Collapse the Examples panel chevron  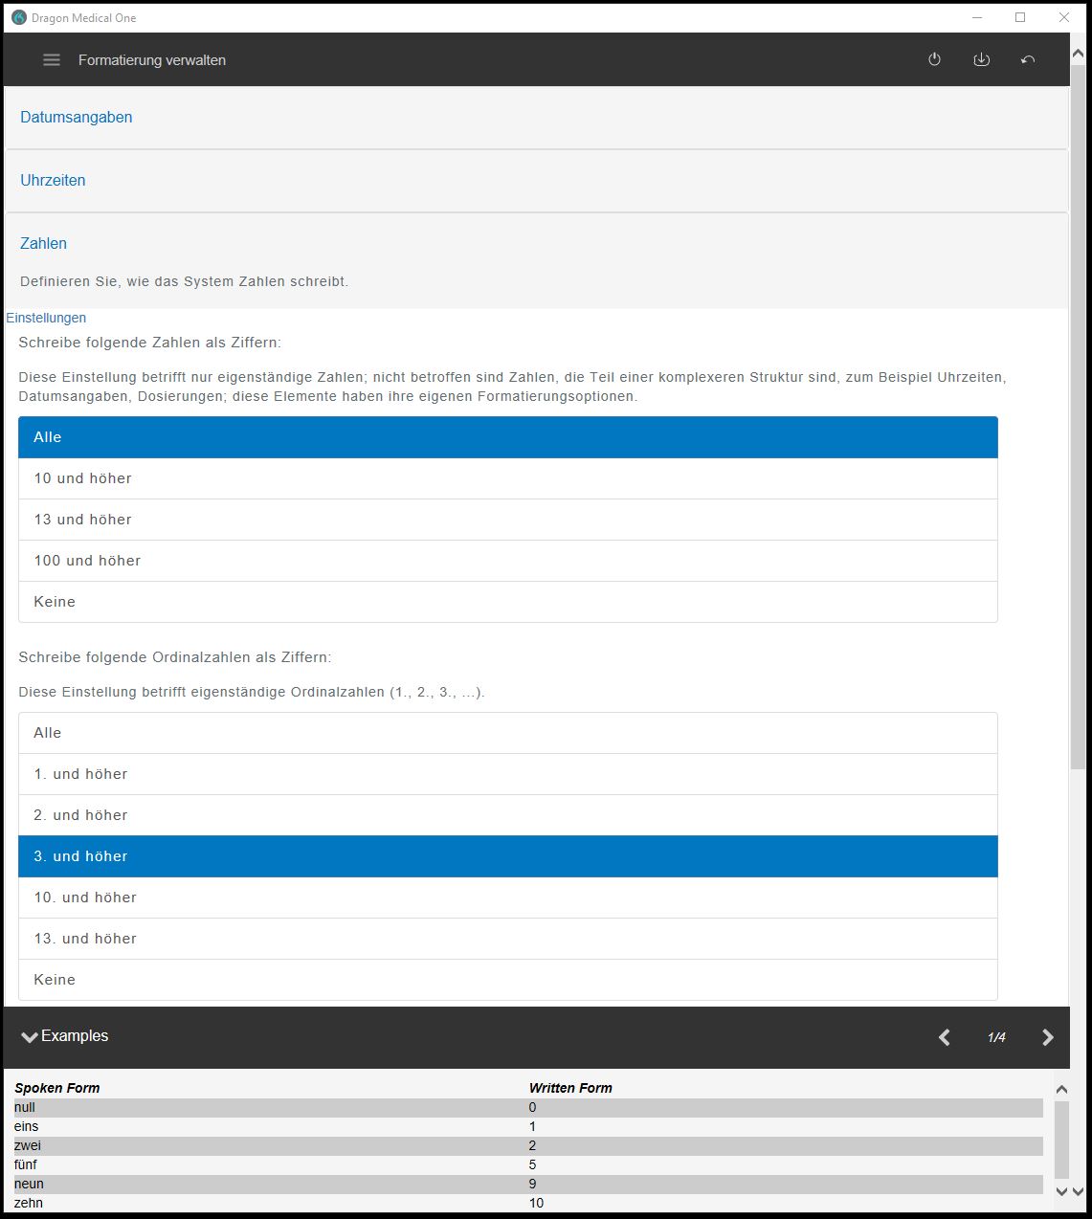point(30,1037)
